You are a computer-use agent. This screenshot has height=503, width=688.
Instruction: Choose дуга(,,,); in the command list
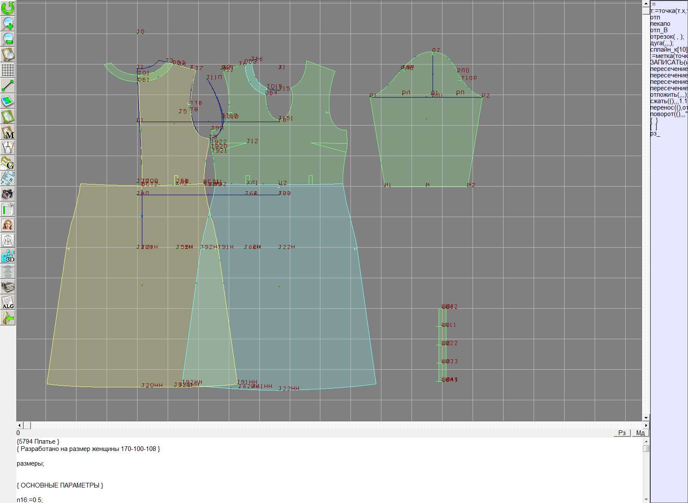[662, 43]
